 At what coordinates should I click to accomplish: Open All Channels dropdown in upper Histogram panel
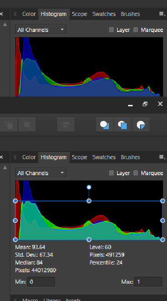41,30
